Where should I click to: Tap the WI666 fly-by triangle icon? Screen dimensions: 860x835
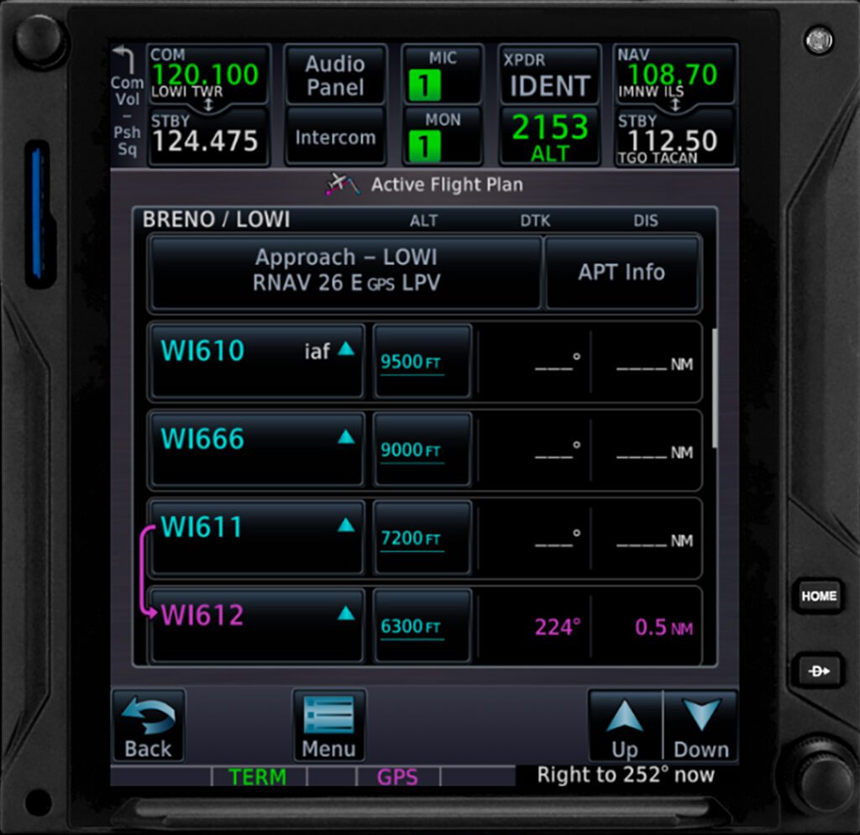[x=346, y=436]
